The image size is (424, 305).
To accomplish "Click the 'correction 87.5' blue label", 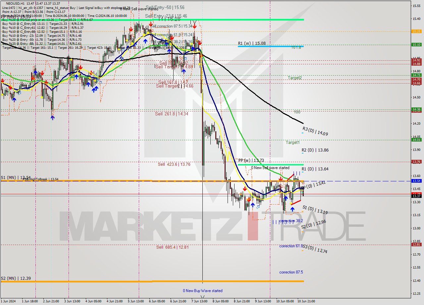I will pos(291,272).
